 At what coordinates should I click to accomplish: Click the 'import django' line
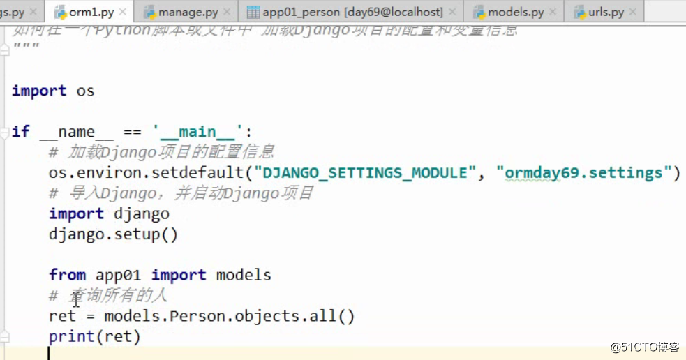pyautogui.click(x=109, y=214)
